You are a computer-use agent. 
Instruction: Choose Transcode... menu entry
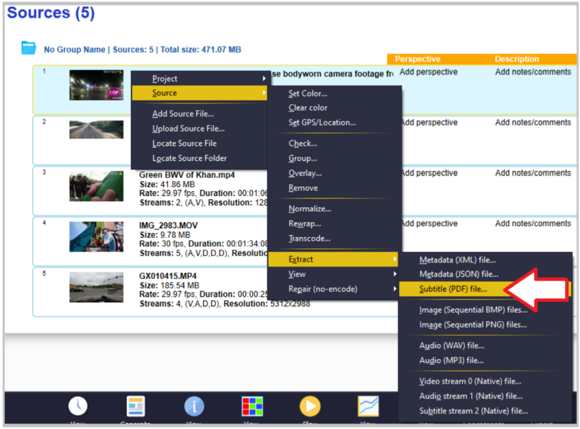(334, 238)
